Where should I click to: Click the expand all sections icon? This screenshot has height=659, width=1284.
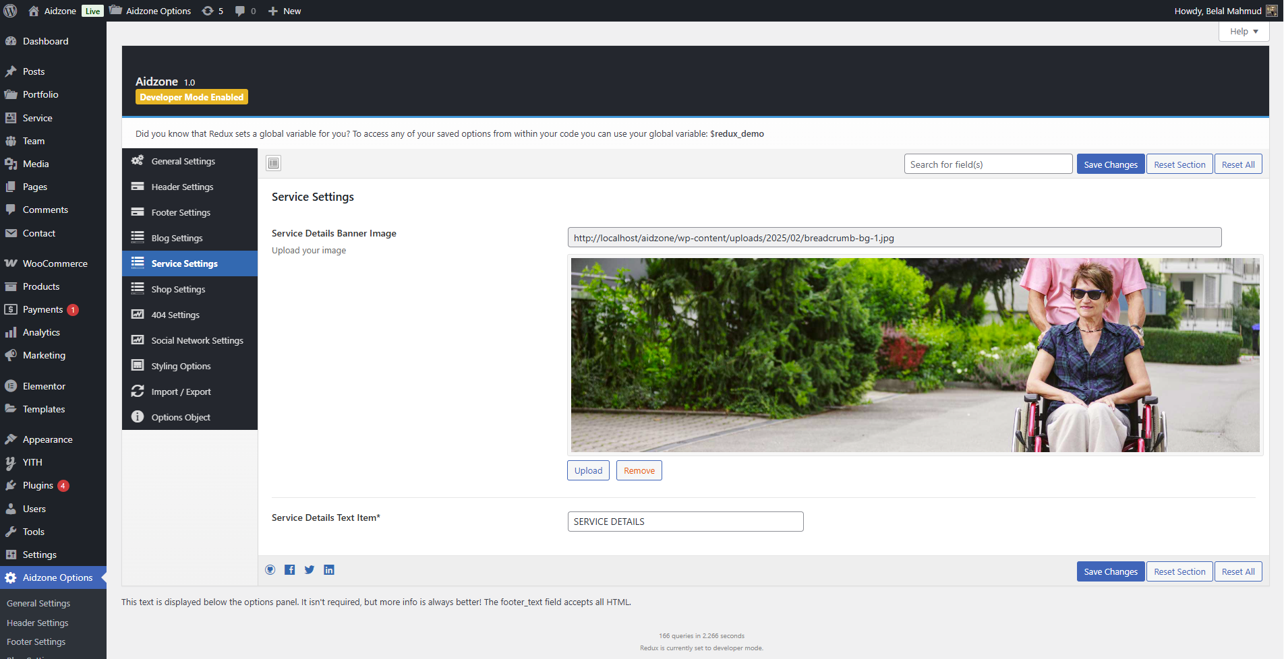click(273, 163)
